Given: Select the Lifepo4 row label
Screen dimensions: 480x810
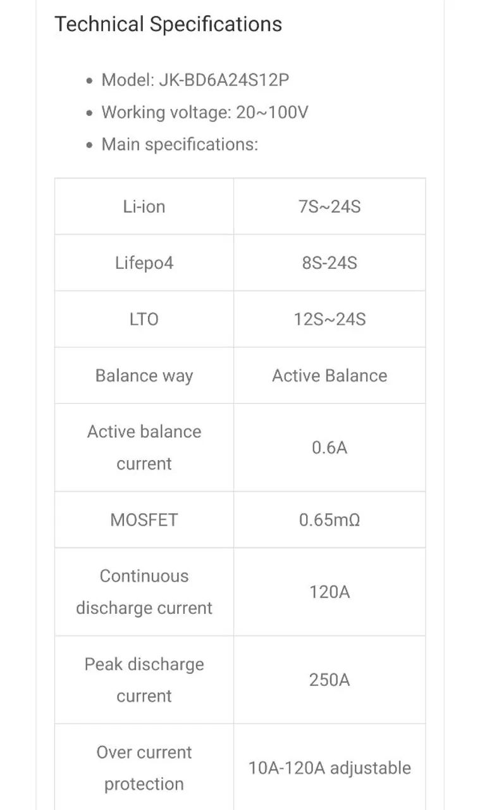Looking at the screenshot, I should [144, 263].
